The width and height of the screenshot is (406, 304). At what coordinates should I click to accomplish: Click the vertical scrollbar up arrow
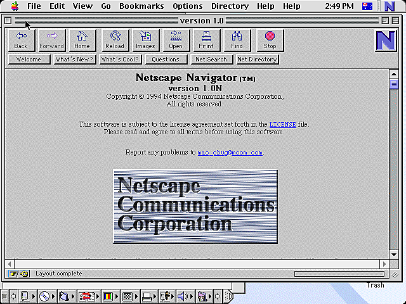click(x=394, y=74)
